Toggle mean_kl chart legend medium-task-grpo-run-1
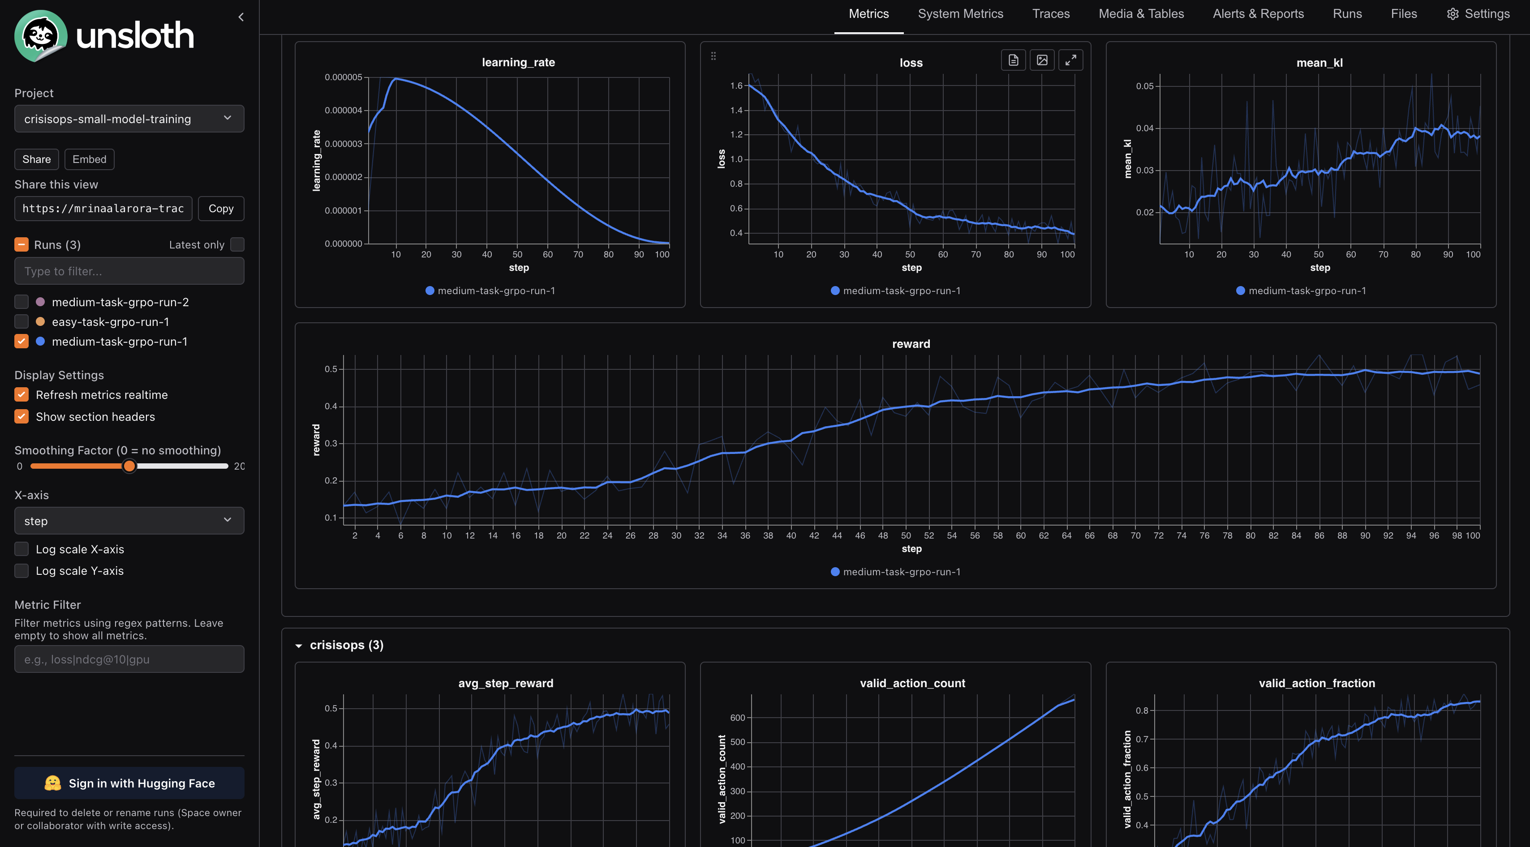Viewport: 1530px width, 847px height. (1301, 291)
